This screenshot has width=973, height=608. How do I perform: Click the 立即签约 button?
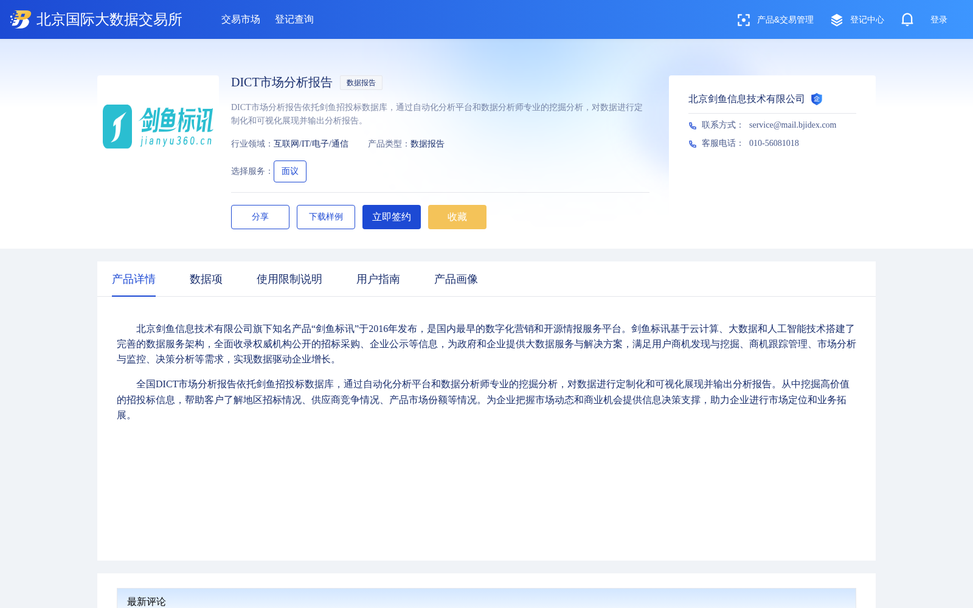392,217
